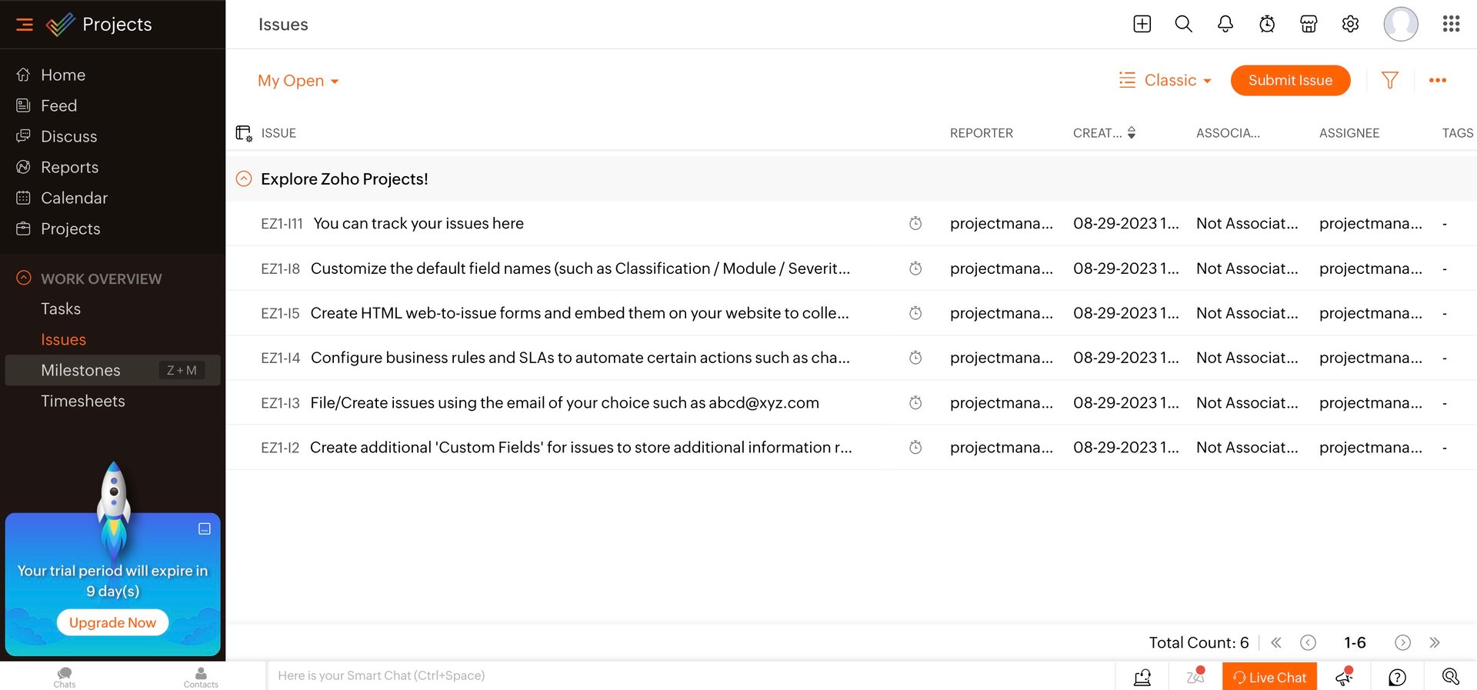Open Milestones in the sidebar
The image size is (1477, 690).
coord(81,370)
